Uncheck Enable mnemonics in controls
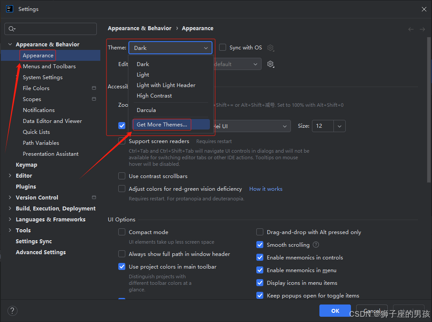Screen dimensions: 432x322 click(x=260, y=257)
